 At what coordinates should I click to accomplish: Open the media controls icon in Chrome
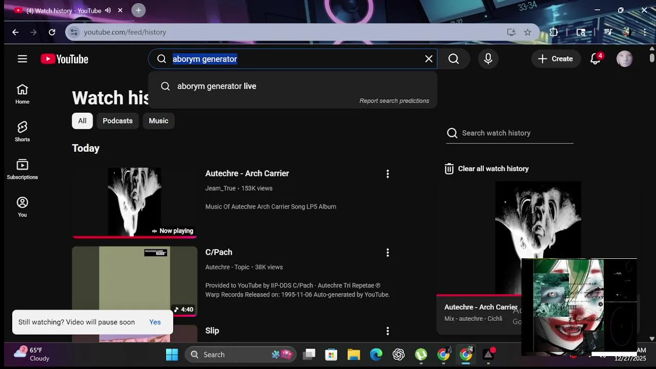[608, 32]
